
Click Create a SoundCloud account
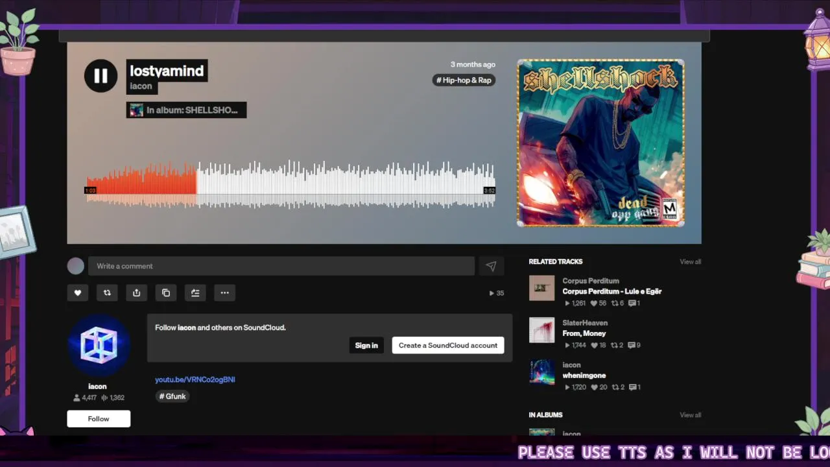pyautogui.click(x=448, y=345)
